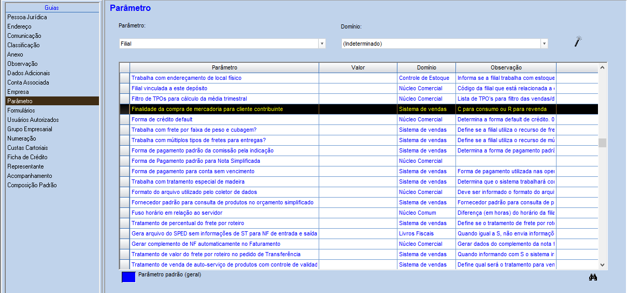This screenshot has height=293, width=627.
Task: Select row 'Gerar complemento de NF automaticamente no Faturamento'
Action: (359, 244)
